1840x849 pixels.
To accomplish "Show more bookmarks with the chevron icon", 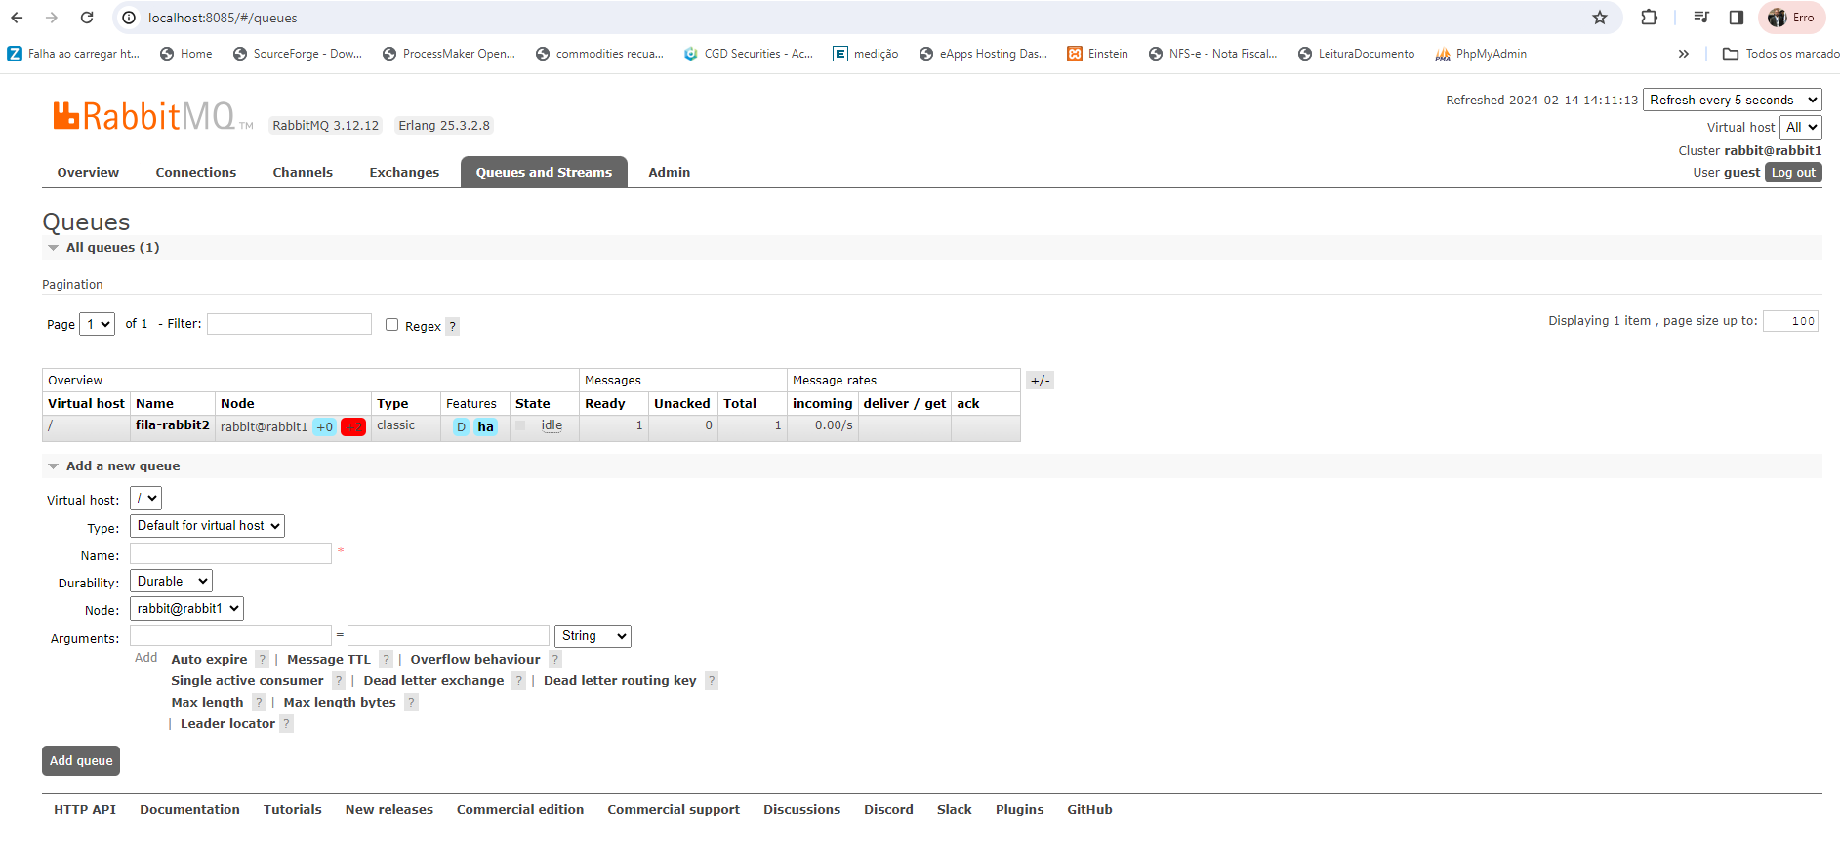I will [1684, 54].
